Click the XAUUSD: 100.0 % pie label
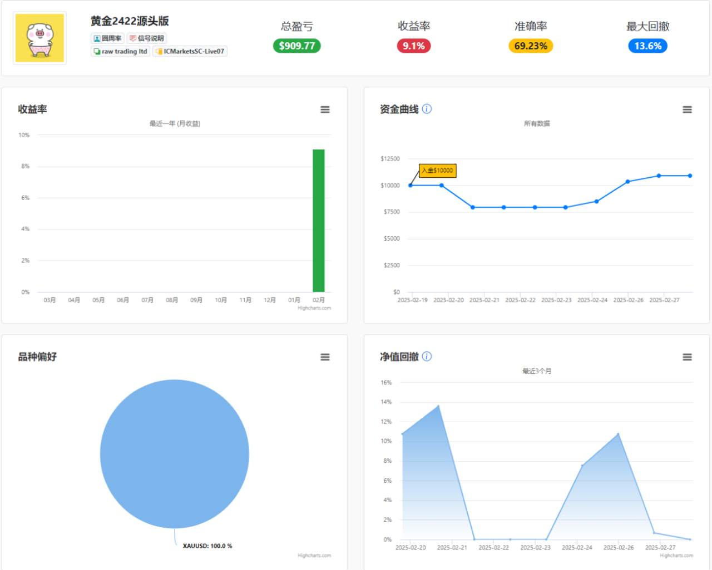712x570 pixels. (x=207, y=546)
